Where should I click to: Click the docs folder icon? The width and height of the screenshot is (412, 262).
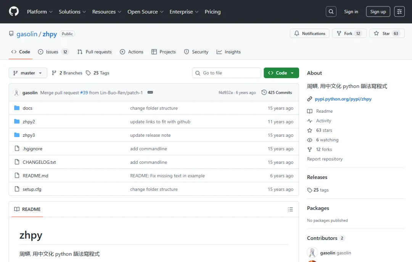click(17, 108)
